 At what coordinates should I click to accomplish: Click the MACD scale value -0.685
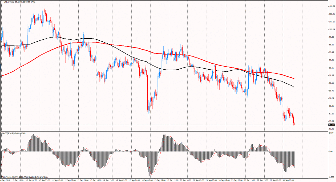point(331,177)
